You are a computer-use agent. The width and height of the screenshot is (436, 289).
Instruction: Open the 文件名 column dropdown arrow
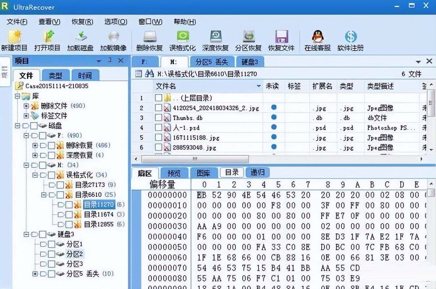pos(259,86)
